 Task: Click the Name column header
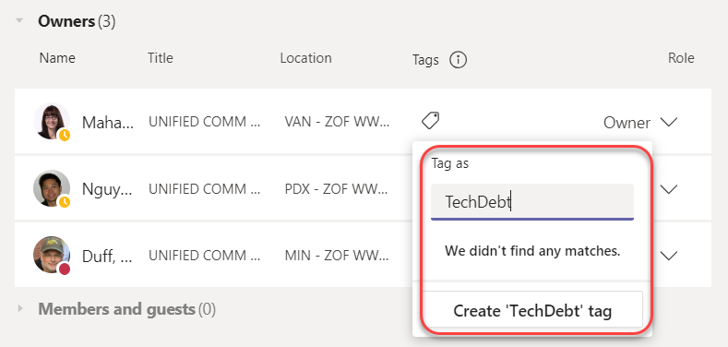tap(57, 58)
